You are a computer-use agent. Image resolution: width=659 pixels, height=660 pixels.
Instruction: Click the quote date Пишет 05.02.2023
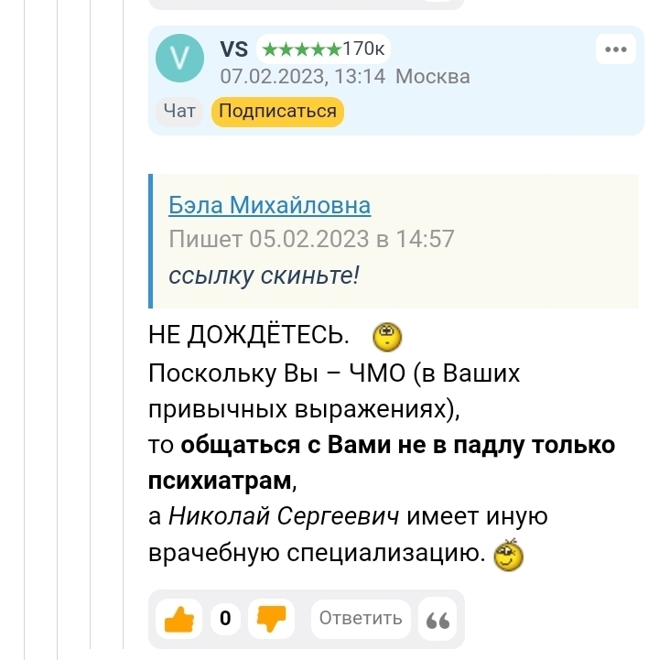pyautogui.click(x=311, y=240)
